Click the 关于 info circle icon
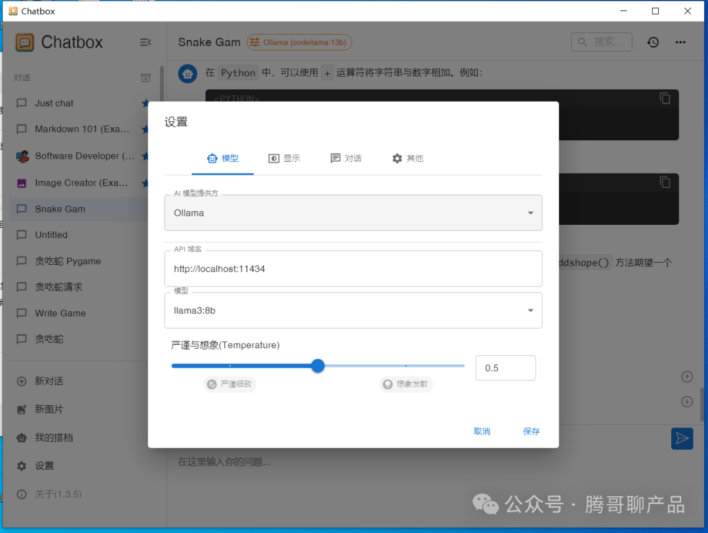This screenshot has width=708, height=533. click(x=21, y=494)
